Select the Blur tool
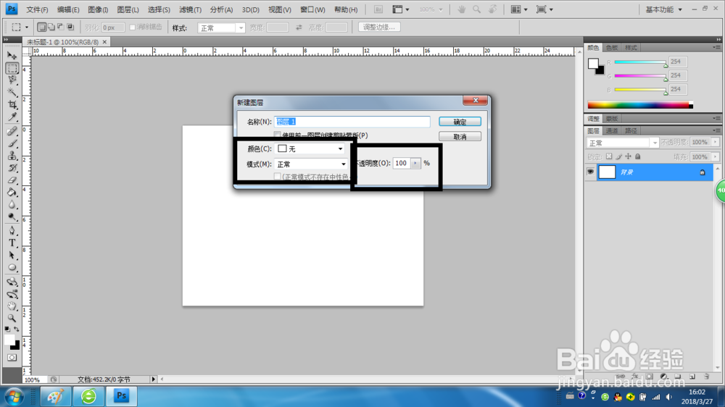 click(x=12, y=205)
